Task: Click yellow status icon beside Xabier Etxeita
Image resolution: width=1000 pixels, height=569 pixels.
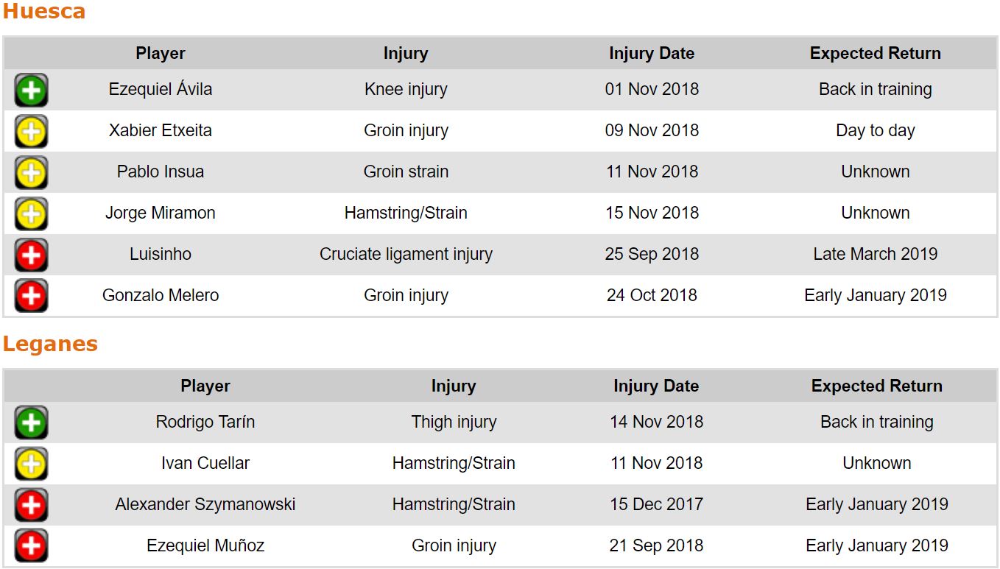Action: tap(31, 132)
